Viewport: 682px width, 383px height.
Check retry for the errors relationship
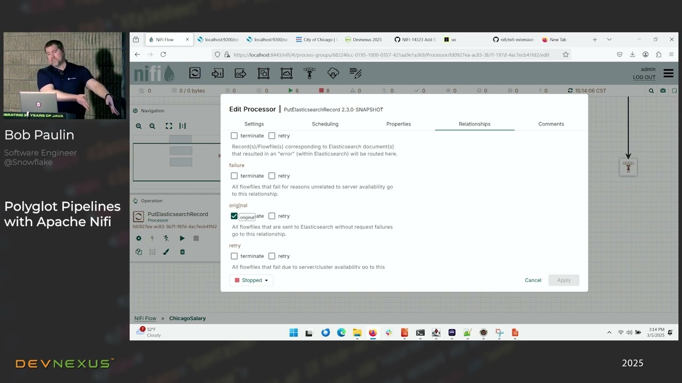tap(272, 136)
